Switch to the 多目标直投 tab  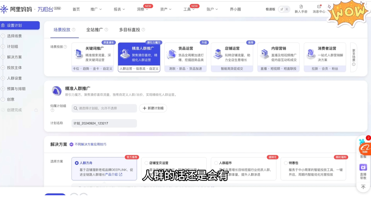point(129,30)
